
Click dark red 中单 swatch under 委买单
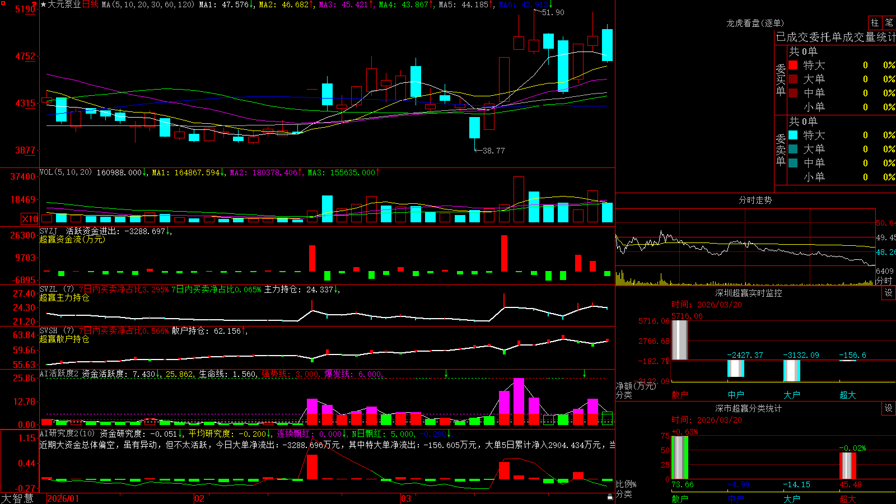793,93
